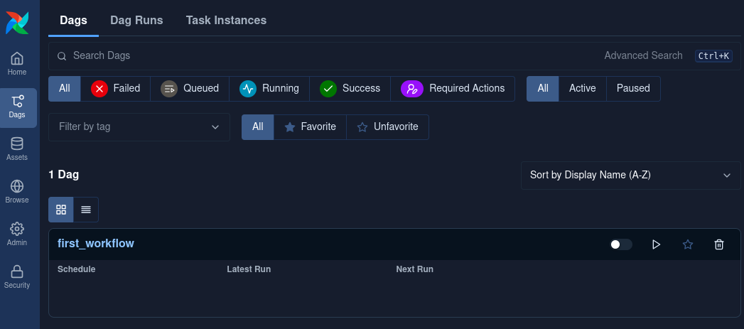Show only Active Dags
744x329 pixels.
click(x=582, y=88)
